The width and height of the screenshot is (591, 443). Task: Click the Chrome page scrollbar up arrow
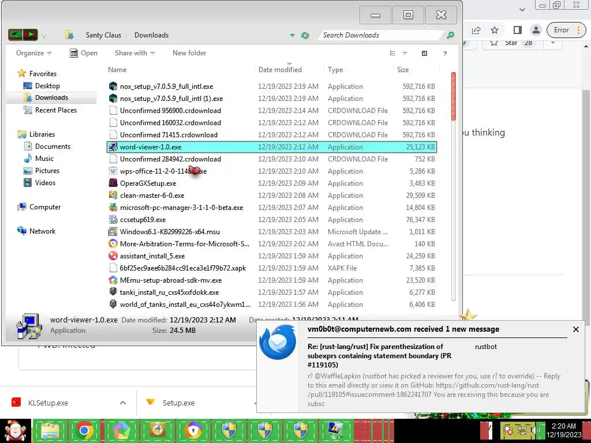[586, 46]
